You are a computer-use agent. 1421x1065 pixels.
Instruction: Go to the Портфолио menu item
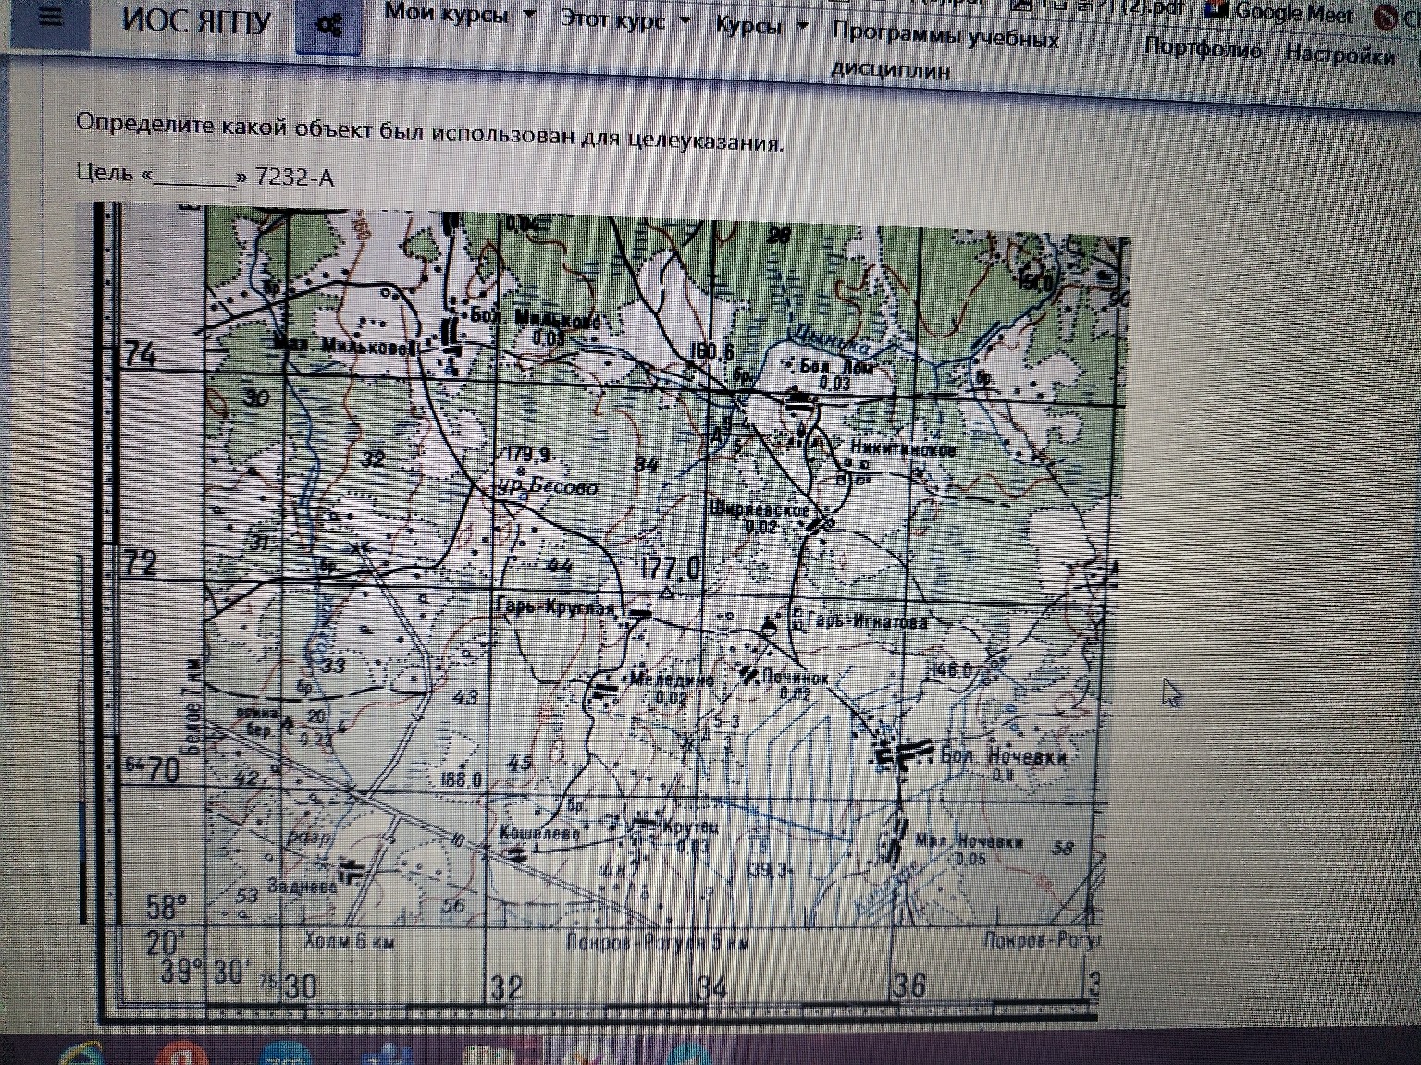point(1203,48)
